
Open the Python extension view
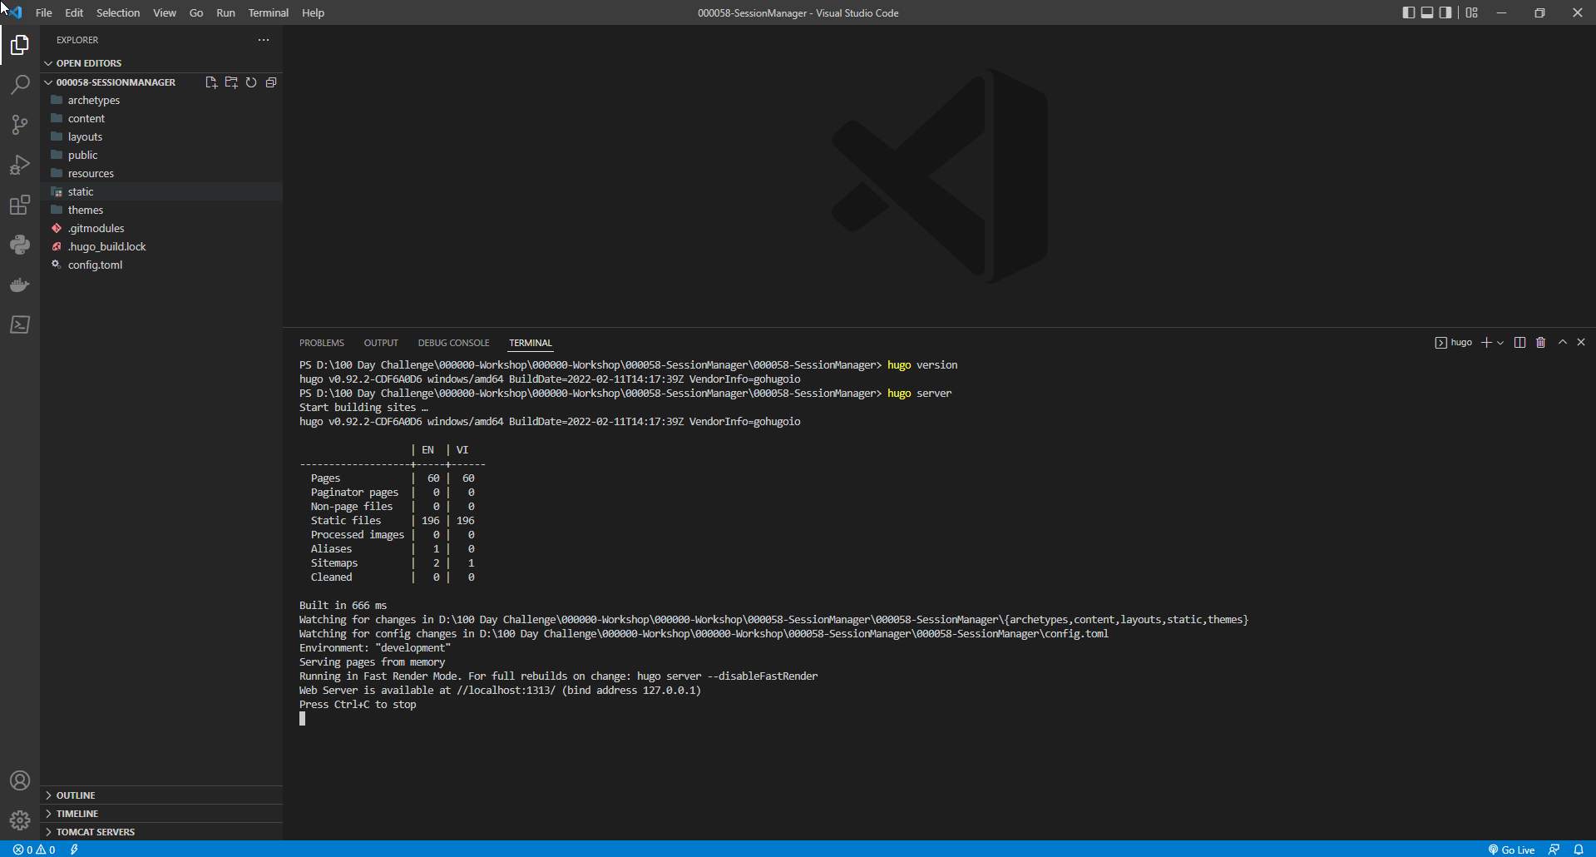pos(20,245)
